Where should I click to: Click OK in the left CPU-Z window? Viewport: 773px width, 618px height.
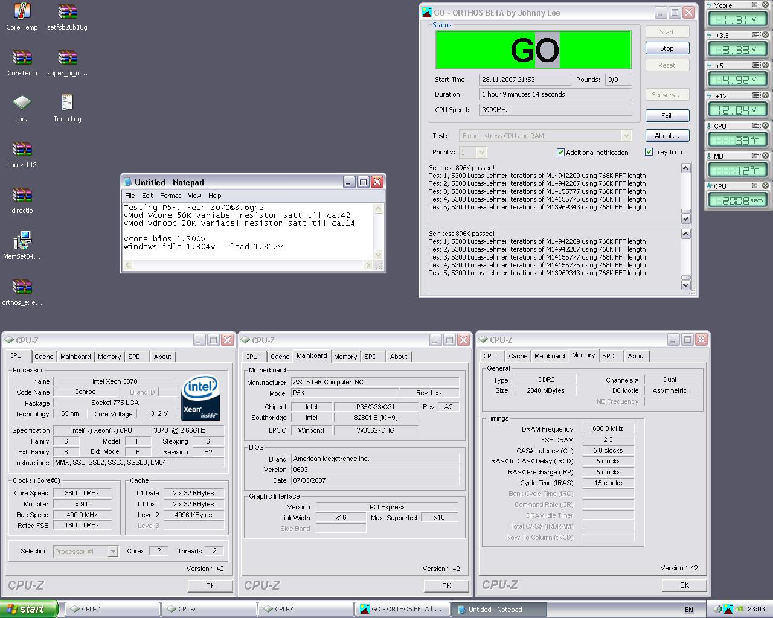coord(210,585)
